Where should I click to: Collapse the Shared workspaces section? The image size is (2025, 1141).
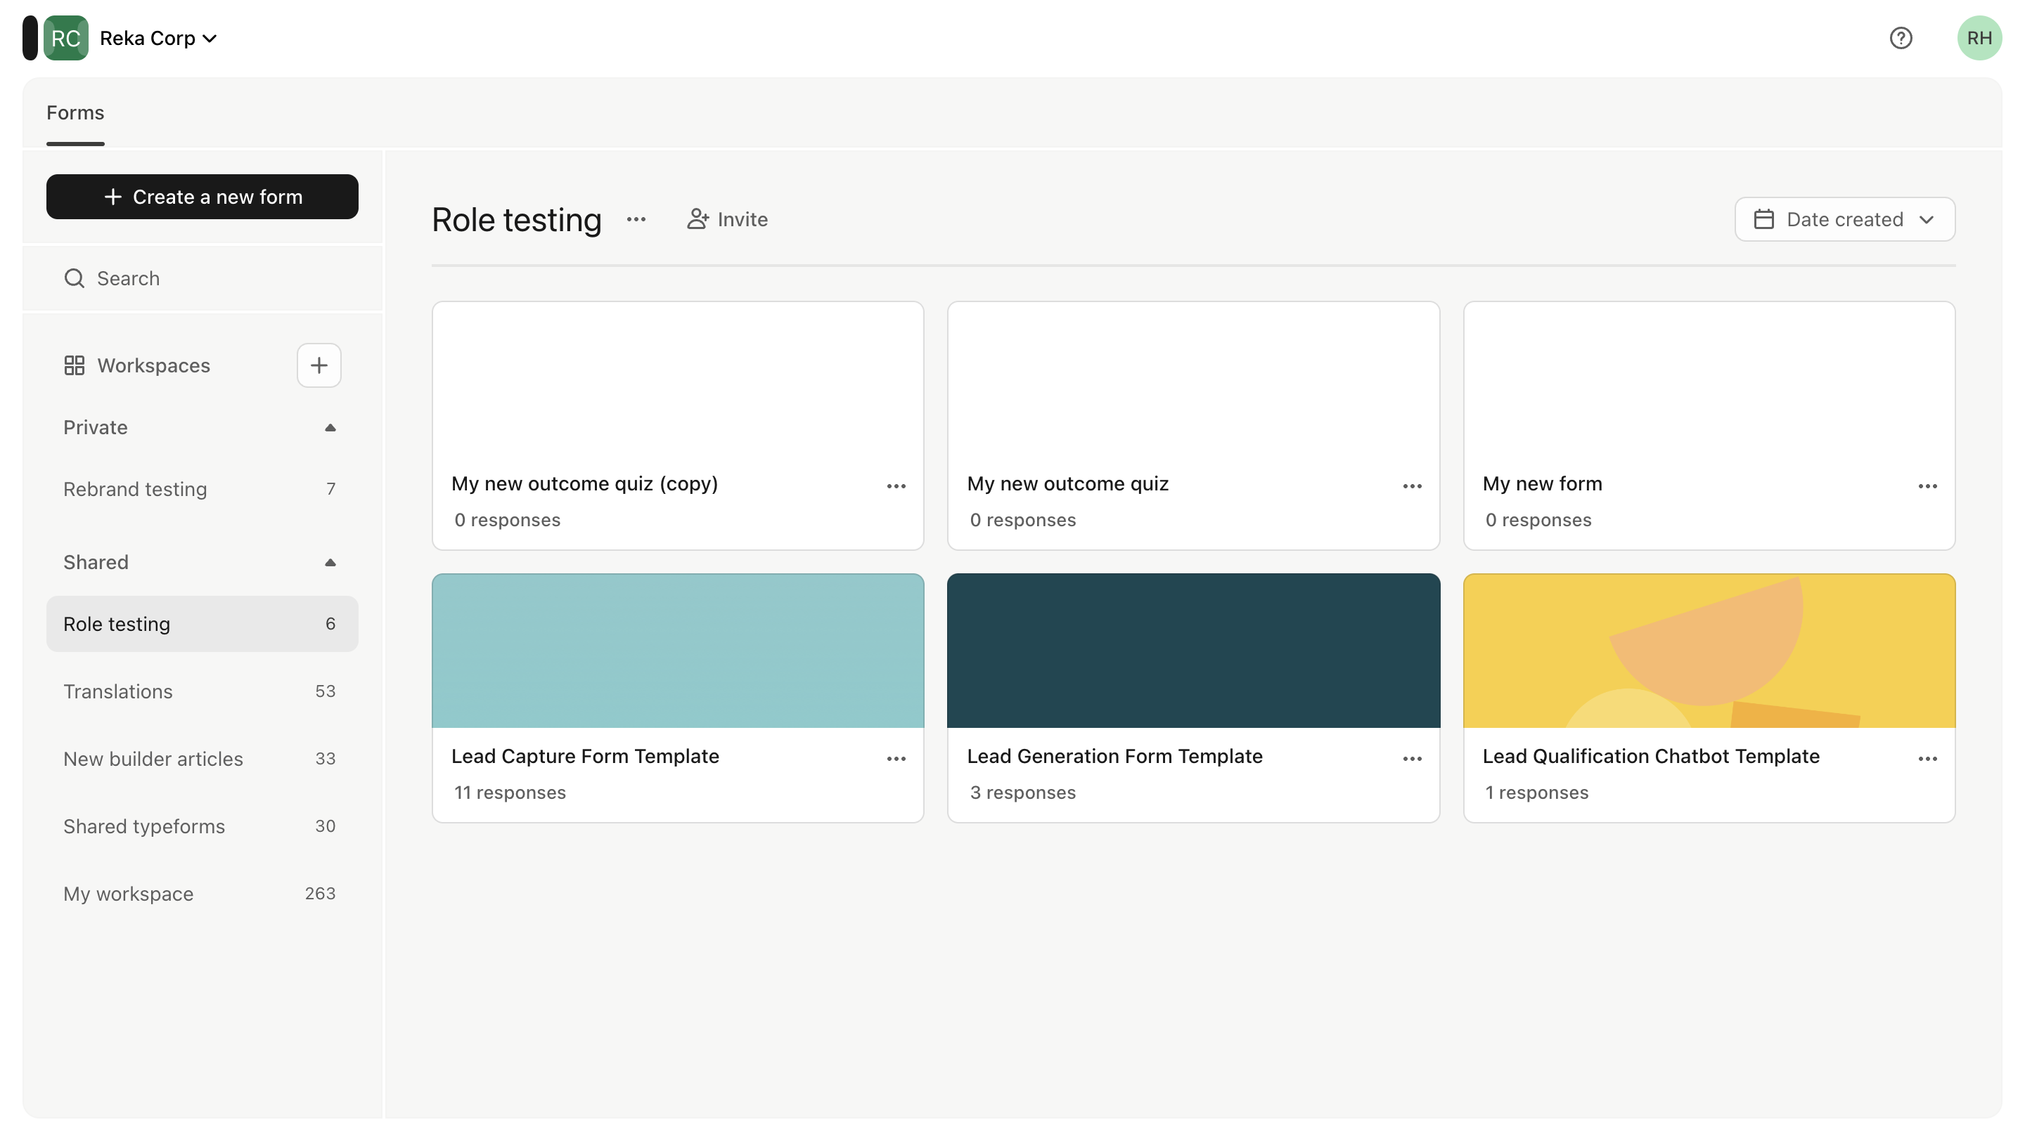(x=330, y=562)
